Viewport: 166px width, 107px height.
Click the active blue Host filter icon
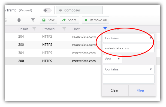point(105,29)
